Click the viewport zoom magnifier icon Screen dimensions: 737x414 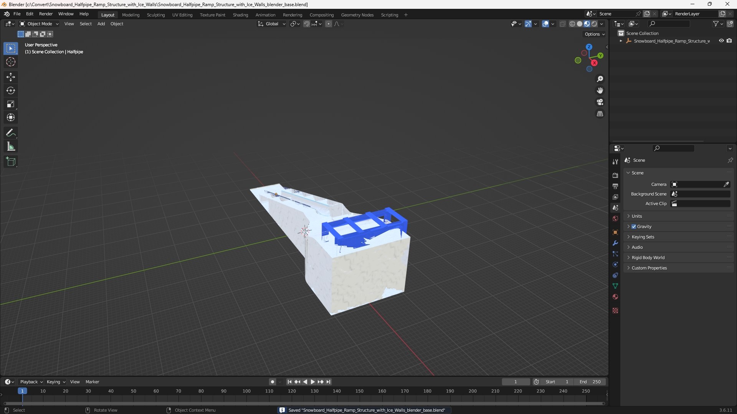click(x=600, y=79)
